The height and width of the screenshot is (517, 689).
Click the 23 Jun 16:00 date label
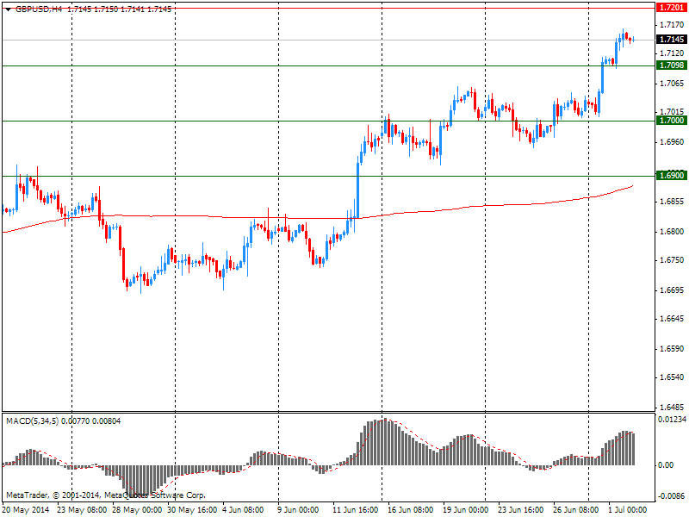click(x=521, y=510)
